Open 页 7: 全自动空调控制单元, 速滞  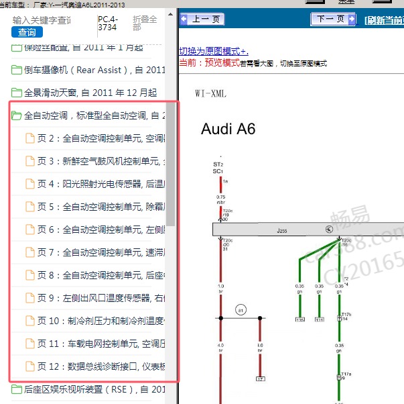click(x=101, y=252)
